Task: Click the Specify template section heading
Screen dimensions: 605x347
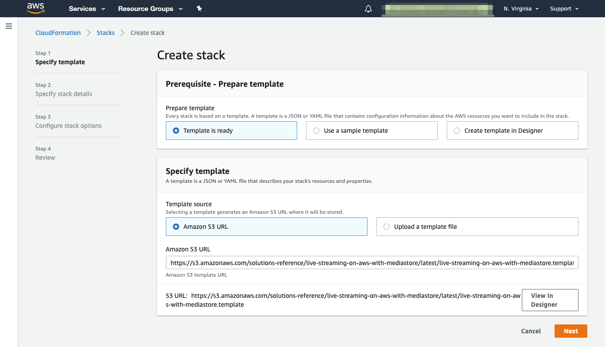Action: 197,171
